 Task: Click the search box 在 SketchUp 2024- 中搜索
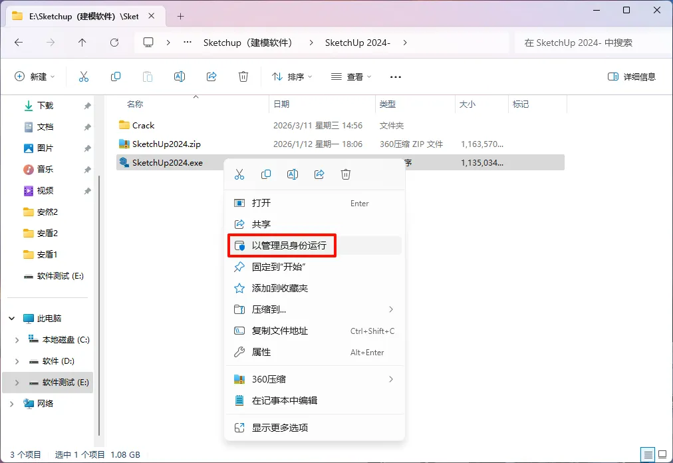[593, 43]
